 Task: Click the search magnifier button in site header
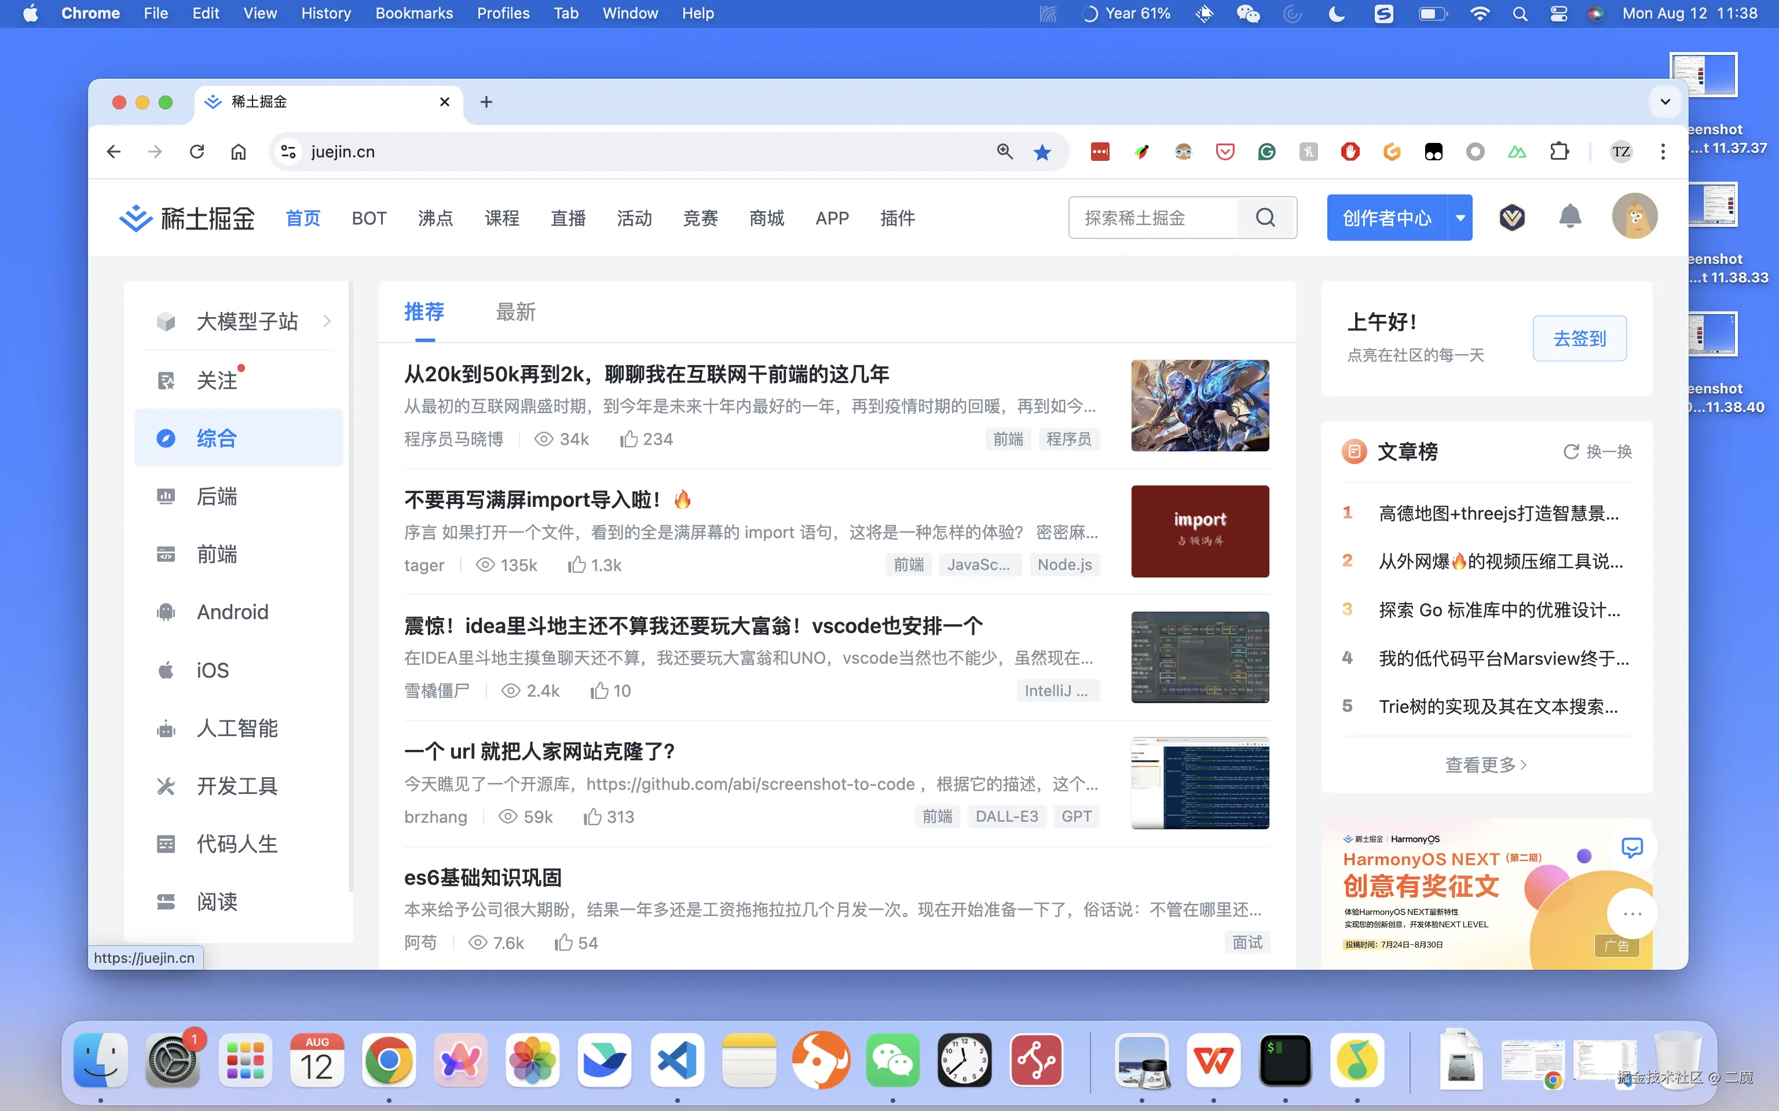click(x=1266, y=218)
